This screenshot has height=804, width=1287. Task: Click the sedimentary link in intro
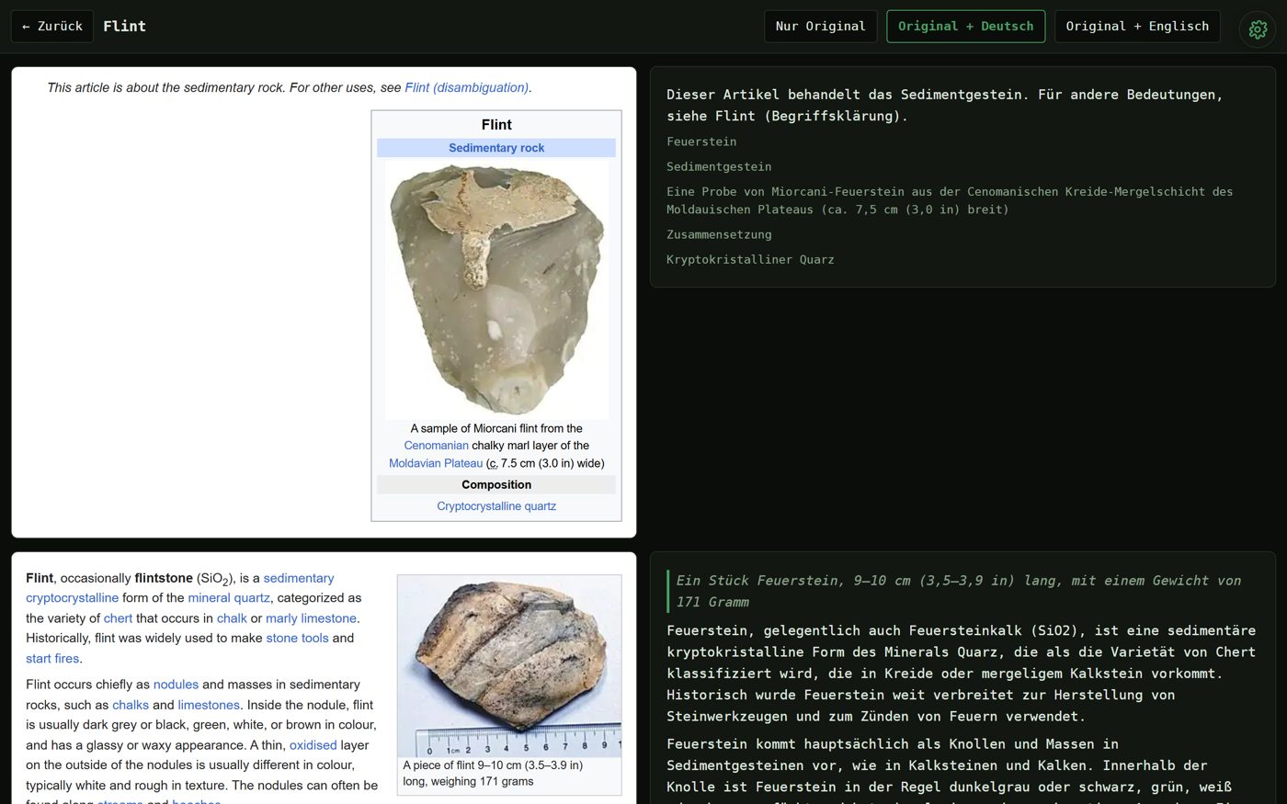pyautogui.click(x=299, y=578)
